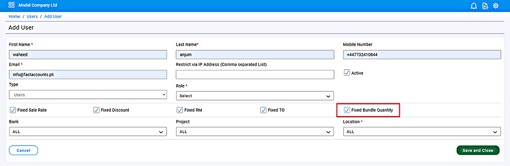The width and height of the screenshot is (510, 166).
Task: Open the Type dropdown showing Users
Action: coord(88,95)
